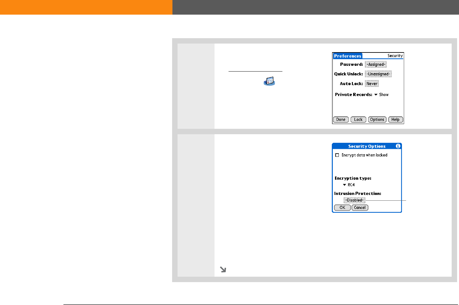
Task: Click the Password: label
Action: pyautogui.click(x=352, y=64)
